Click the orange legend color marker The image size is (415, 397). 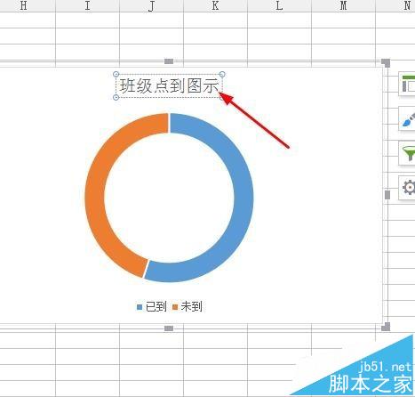point(175,307)
